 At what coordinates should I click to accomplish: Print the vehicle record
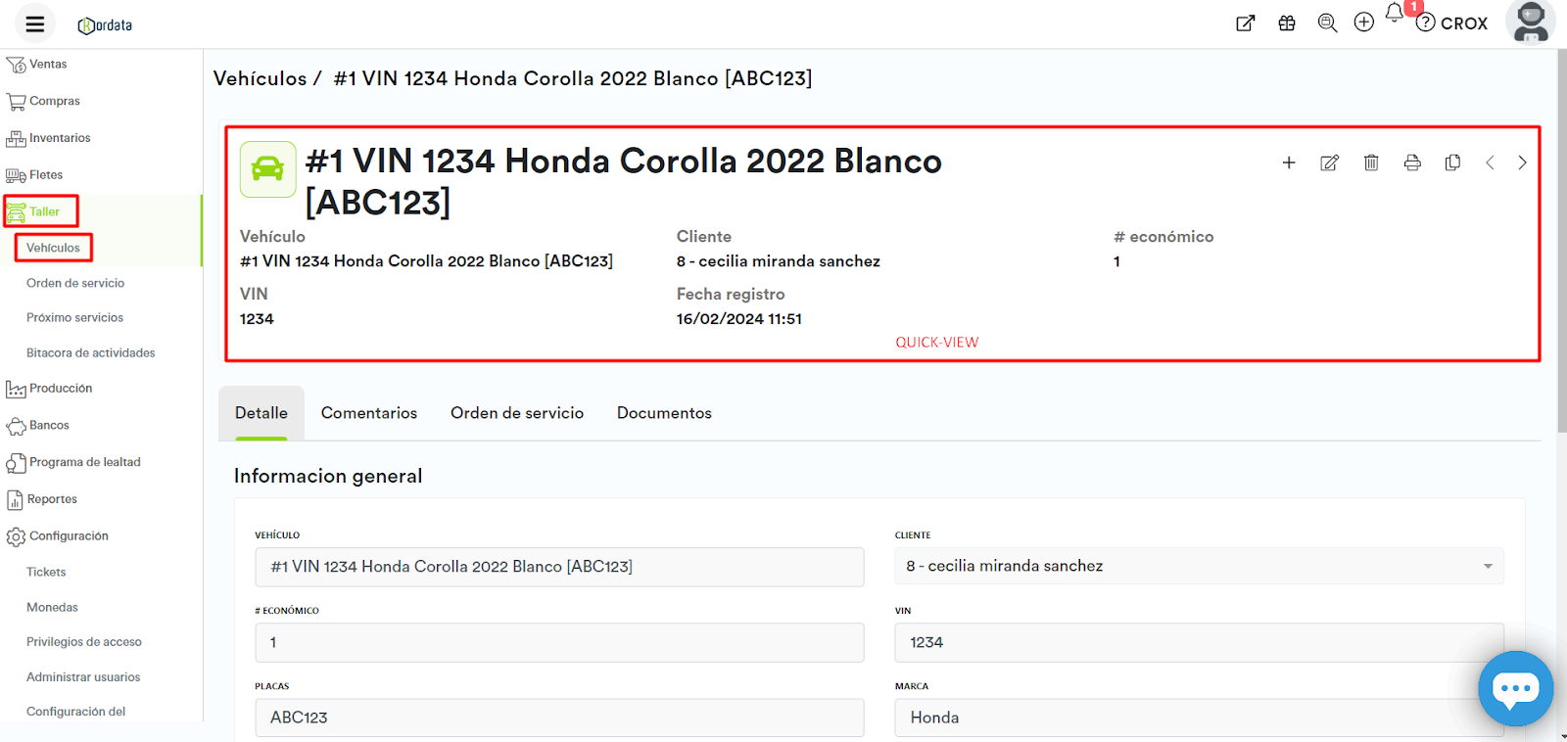pyautogui.click(x=1412, y=163)
